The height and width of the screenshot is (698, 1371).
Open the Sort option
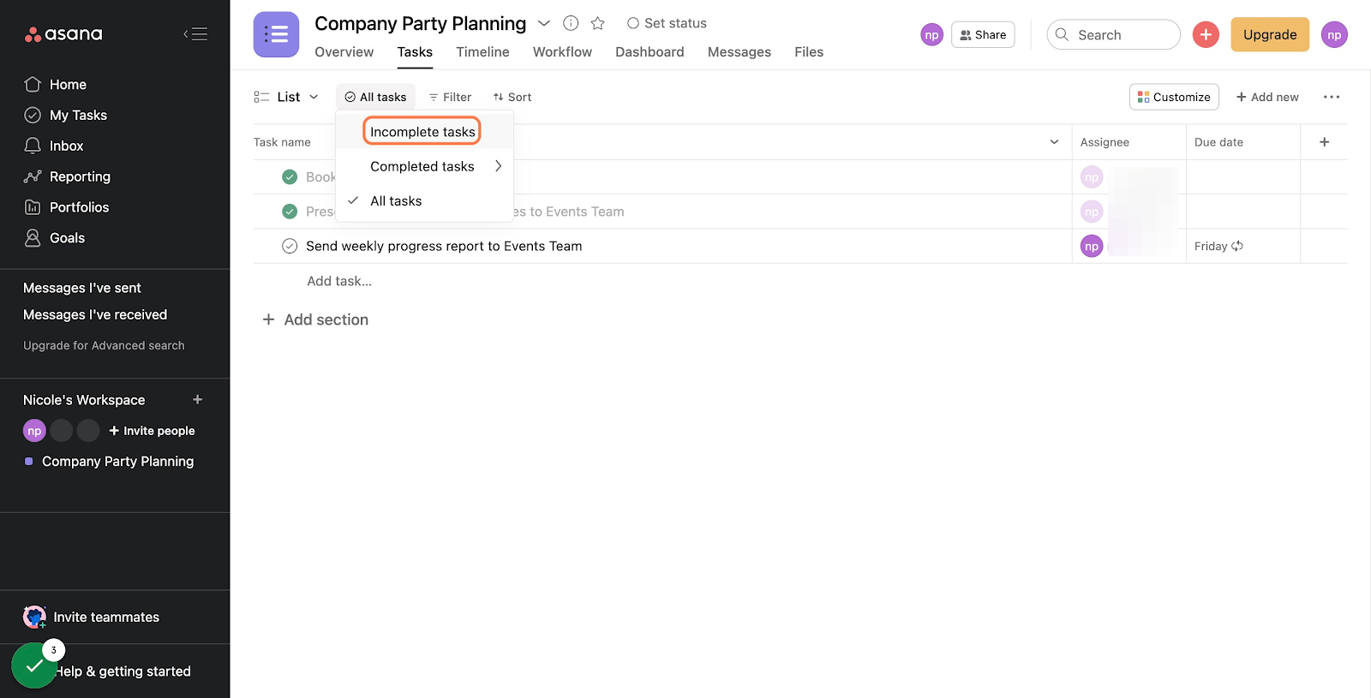coord(512,97)
